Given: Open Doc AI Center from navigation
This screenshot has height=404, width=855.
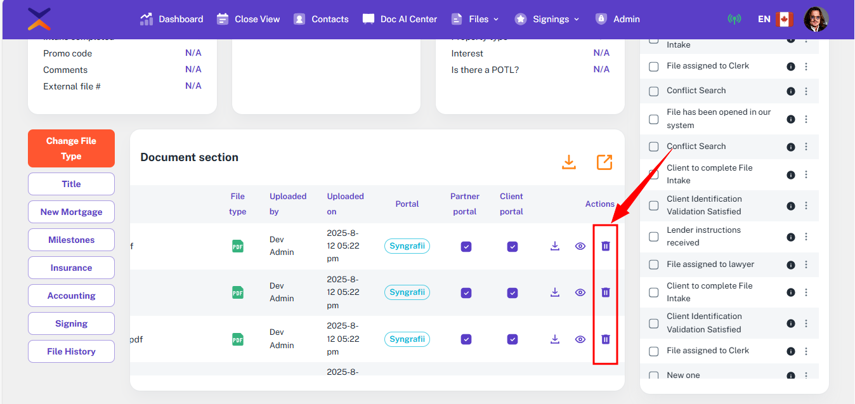Looking at the screenshot, I should (400, 19).
